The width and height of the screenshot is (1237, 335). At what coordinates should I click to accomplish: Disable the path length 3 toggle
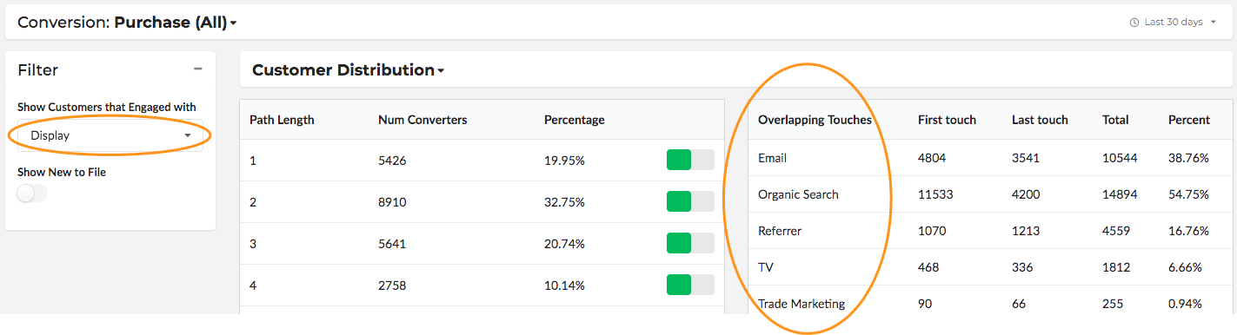[690, 244]
